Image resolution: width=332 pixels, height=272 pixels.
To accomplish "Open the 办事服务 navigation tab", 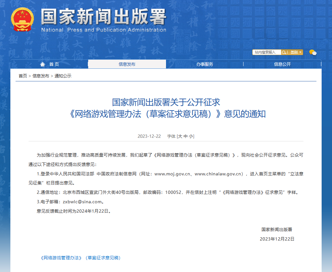I will point(205,64).
